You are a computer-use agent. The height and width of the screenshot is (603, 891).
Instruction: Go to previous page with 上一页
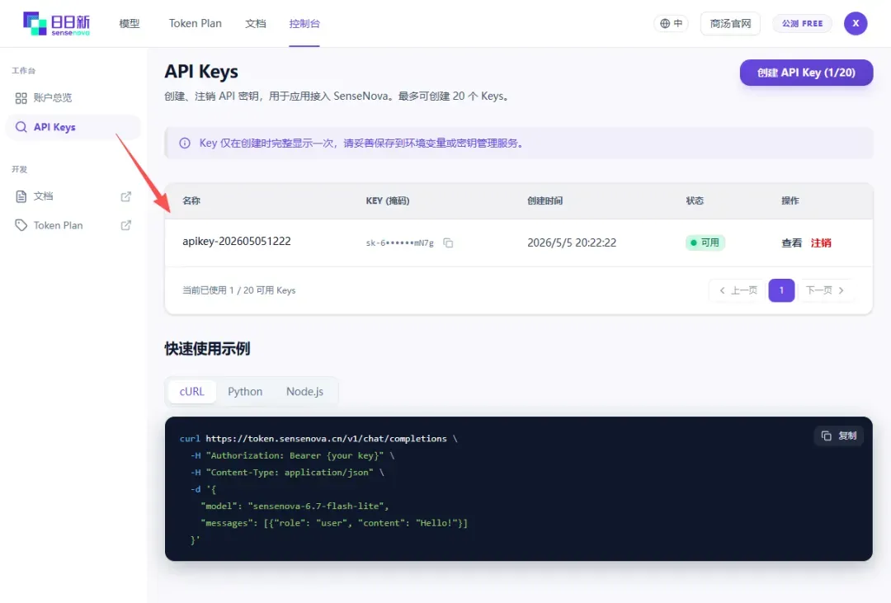point(738,290)
